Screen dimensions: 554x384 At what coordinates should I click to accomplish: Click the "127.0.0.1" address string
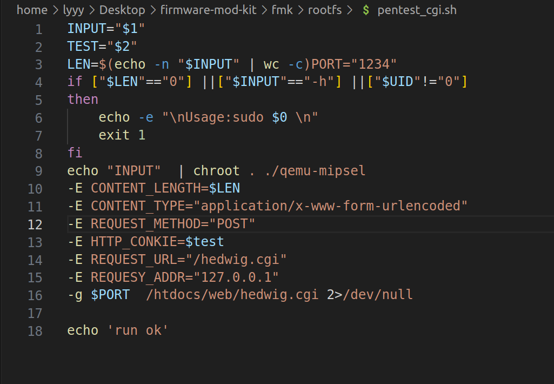point(239,277)
